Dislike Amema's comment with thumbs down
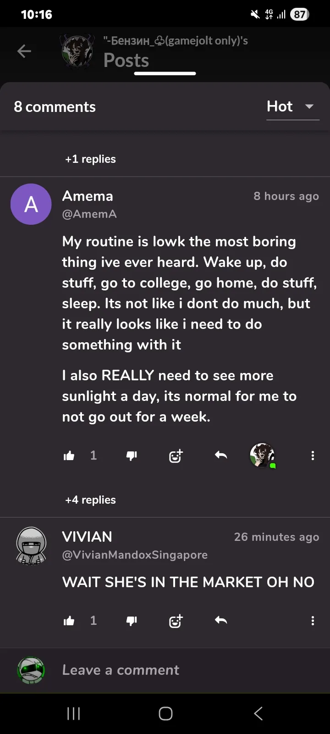This screenshot has height=734, width=330. point(132,456)
